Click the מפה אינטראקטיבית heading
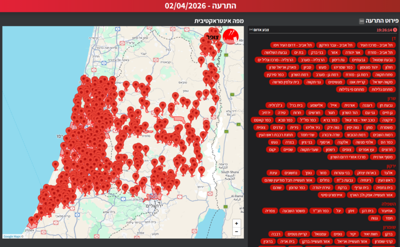 (219, 21)
